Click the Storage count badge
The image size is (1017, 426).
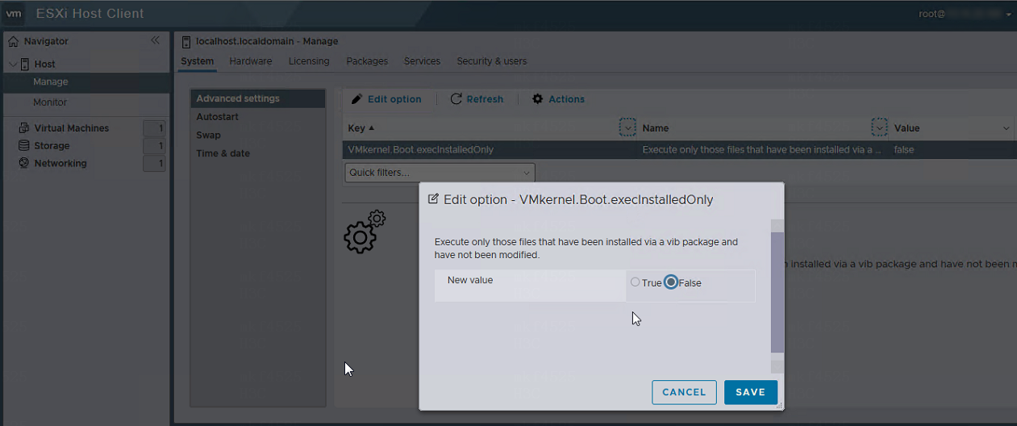[x=155, y=146]
